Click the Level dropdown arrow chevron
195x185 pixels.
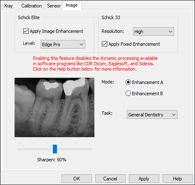pyautogui.click(x=81, y=44)
